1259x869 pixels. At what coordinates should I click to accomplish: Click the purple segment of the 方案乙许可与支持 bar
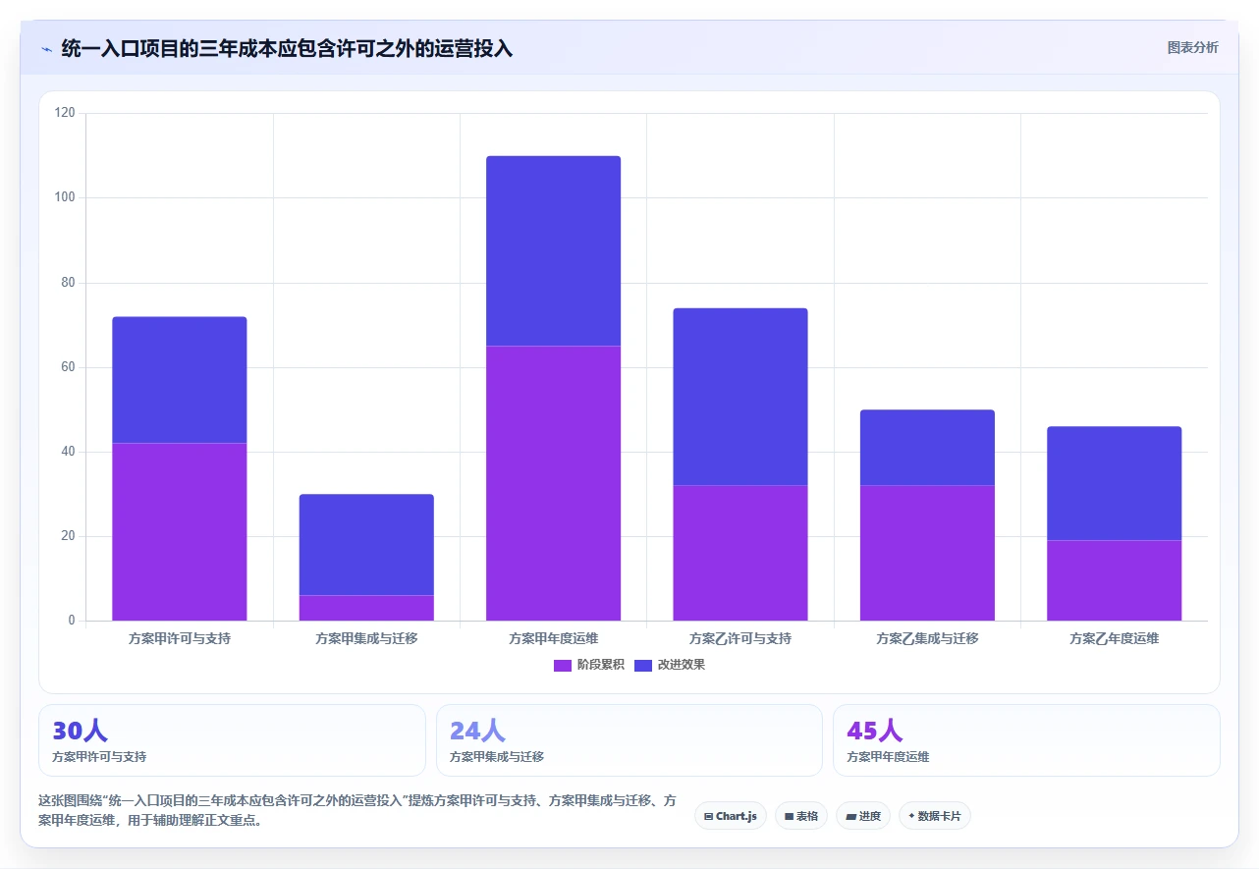coord(740,553)
